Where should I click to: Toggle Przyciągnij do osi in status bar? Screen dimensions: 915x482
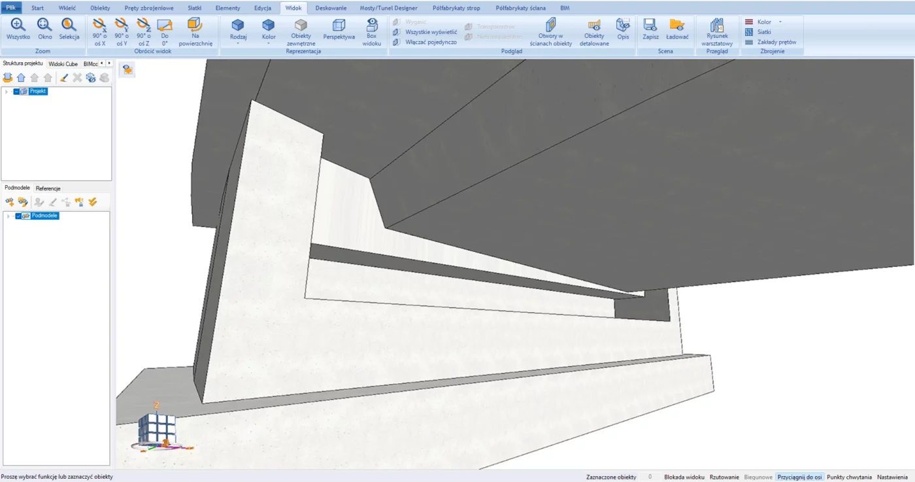point(799,477)
